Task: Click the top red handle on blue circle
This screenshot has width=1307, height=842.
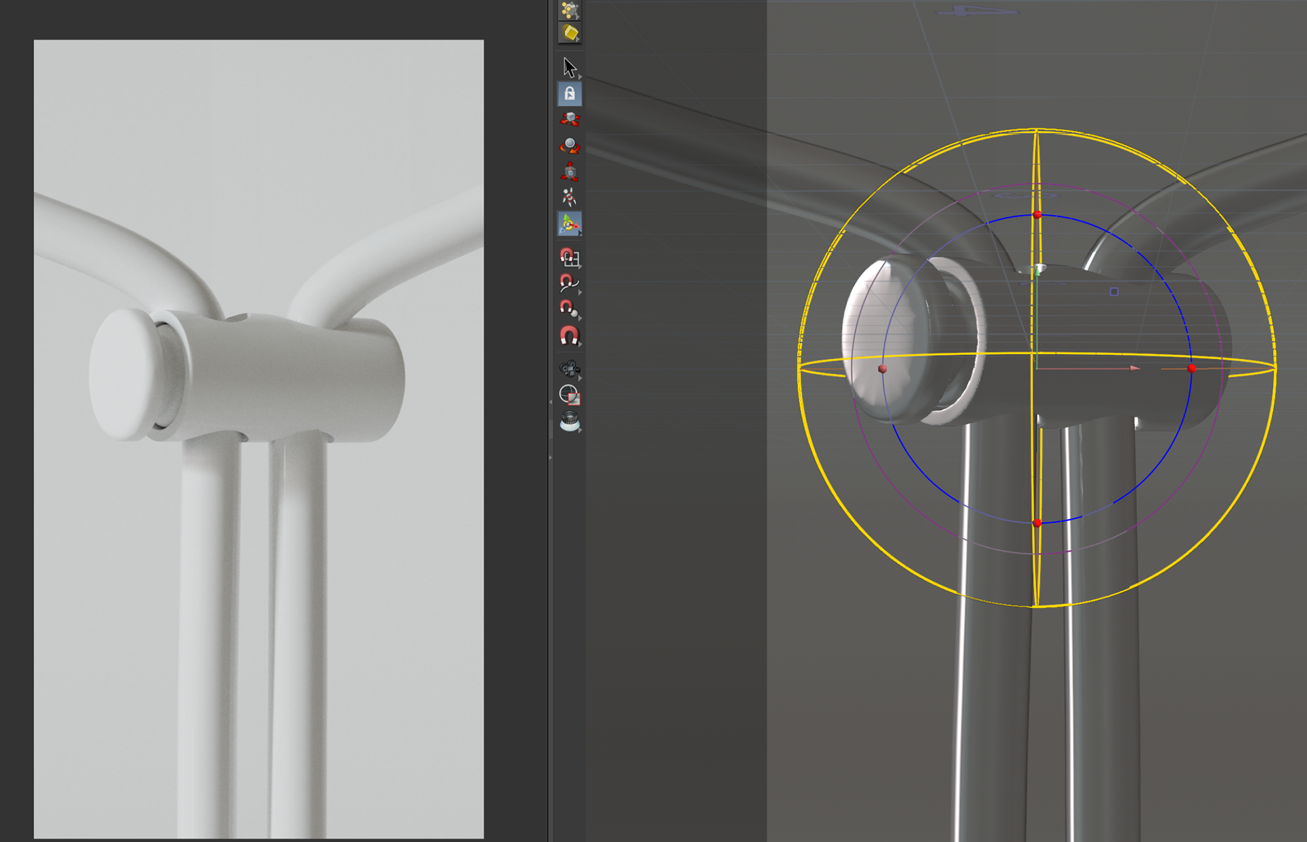Action: [x=1037, y=215]
